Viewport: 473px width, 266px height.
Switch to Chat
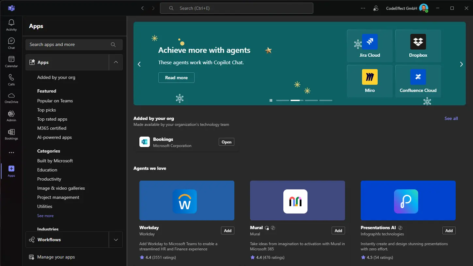[x=11, y=43]
